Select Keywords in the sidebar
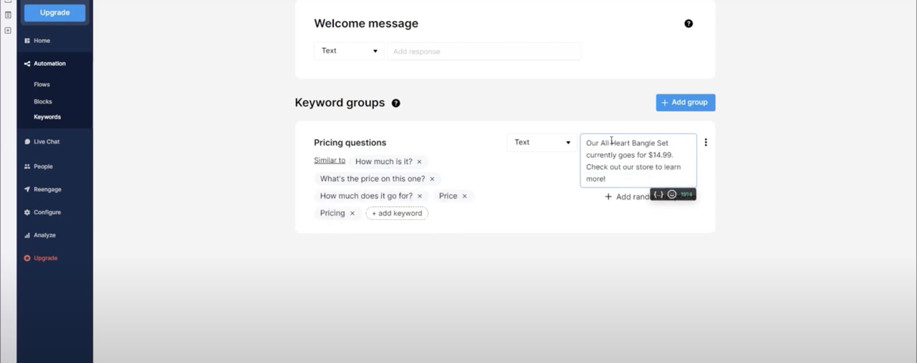The height and width of the screenshot is (363, 917). (47, 117)
